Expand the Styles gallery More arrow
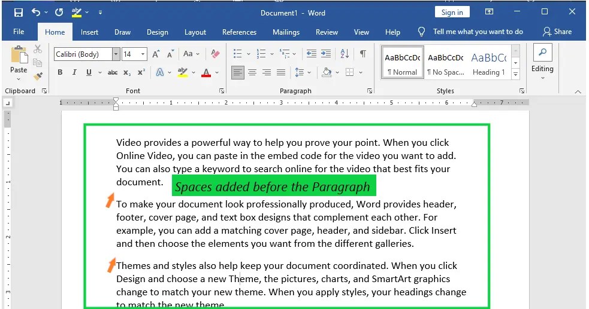This screenshot has width=589, height=309. point(516,74)
